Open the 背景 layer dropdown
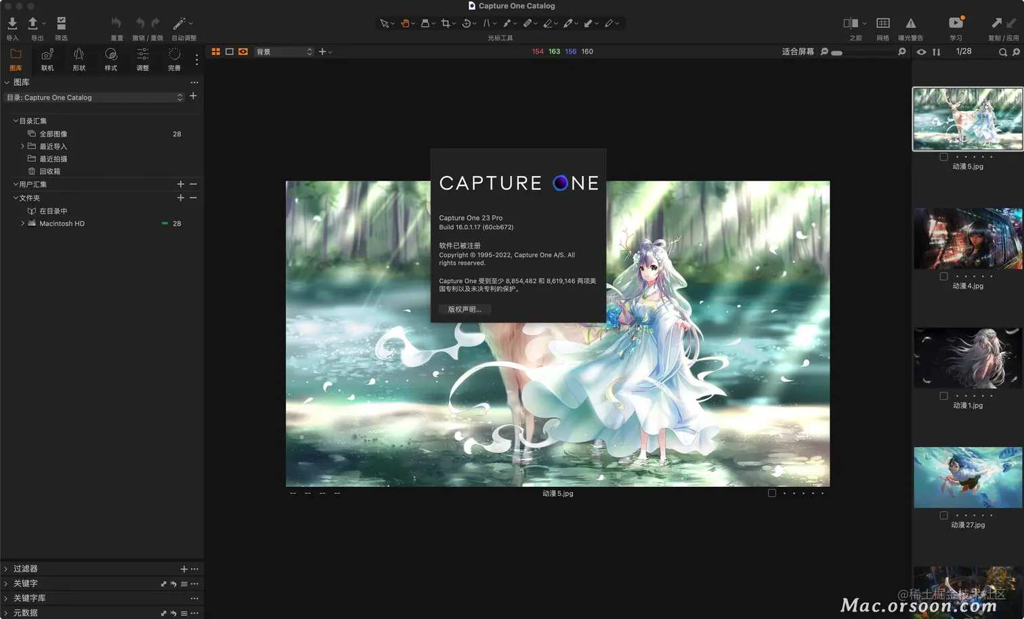 click(x=284, y=51)
